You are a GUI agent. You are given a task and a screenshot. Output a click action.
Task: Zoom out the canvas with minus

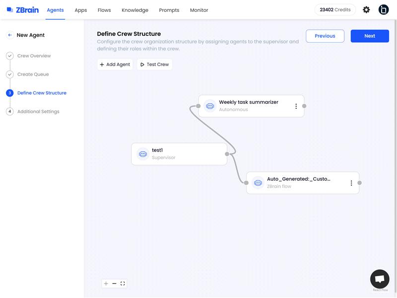pyautogui.click(x=114, y=284)
